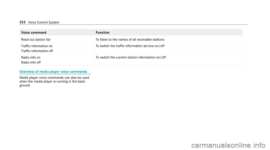The width and height of the screenshot is (270, 150).
Task: Click 'To listen to the names' description
Action: 130,40
